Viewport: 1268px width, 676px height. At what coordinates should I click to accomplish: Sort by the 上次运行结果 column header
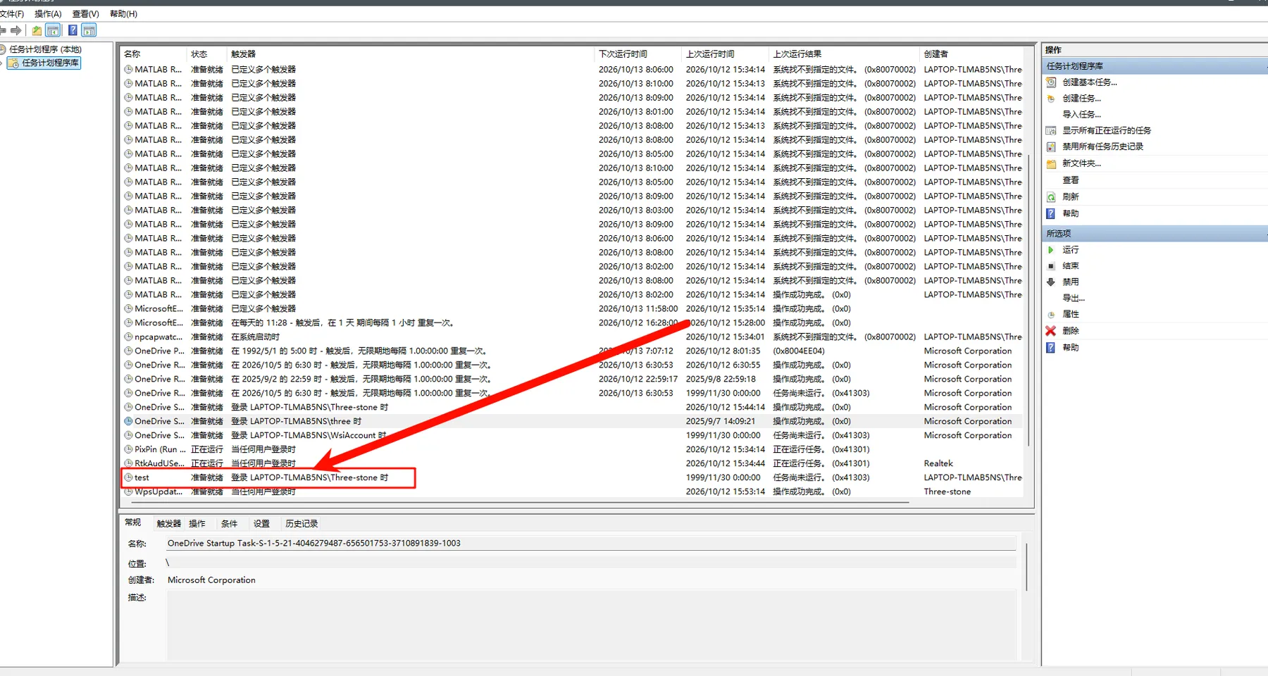tap(845, 54)
